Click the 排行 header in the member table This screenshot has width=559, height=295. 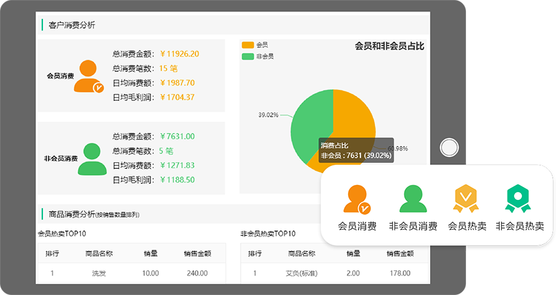(53, 253)
